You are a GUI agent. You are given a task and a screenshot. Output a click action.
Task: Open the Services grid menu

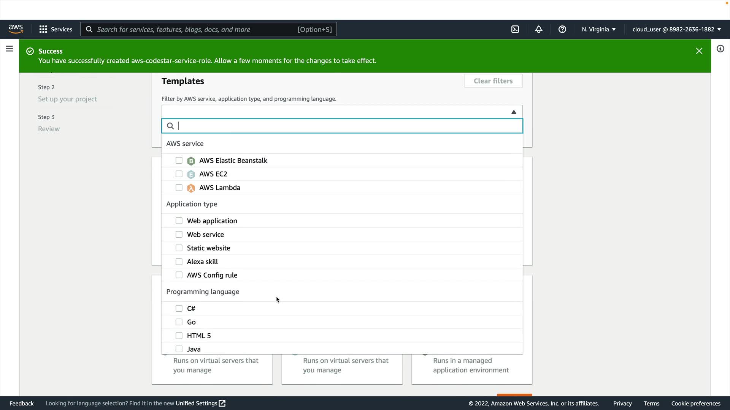pyautogui.click(x=56, y=29)
